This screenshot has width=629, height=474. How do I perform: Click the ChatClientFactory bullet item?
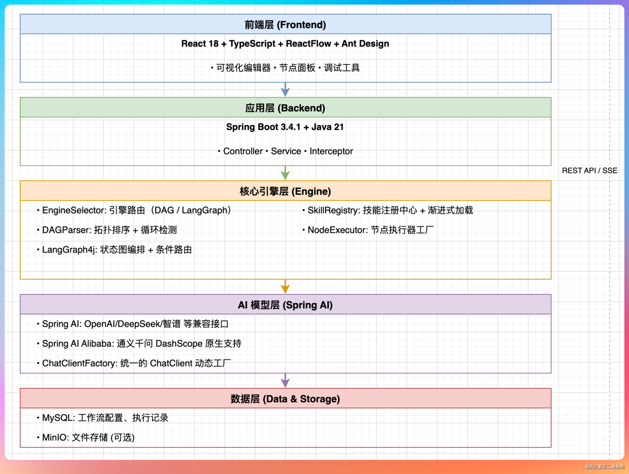tap(134, 363)
